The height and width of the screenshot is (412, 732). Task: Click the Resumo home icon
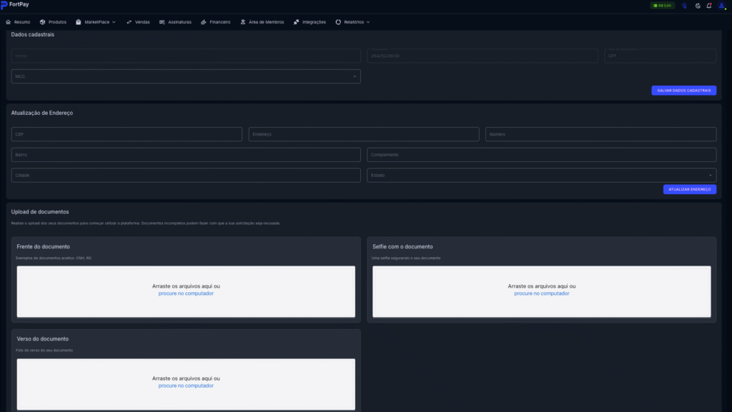8,22
